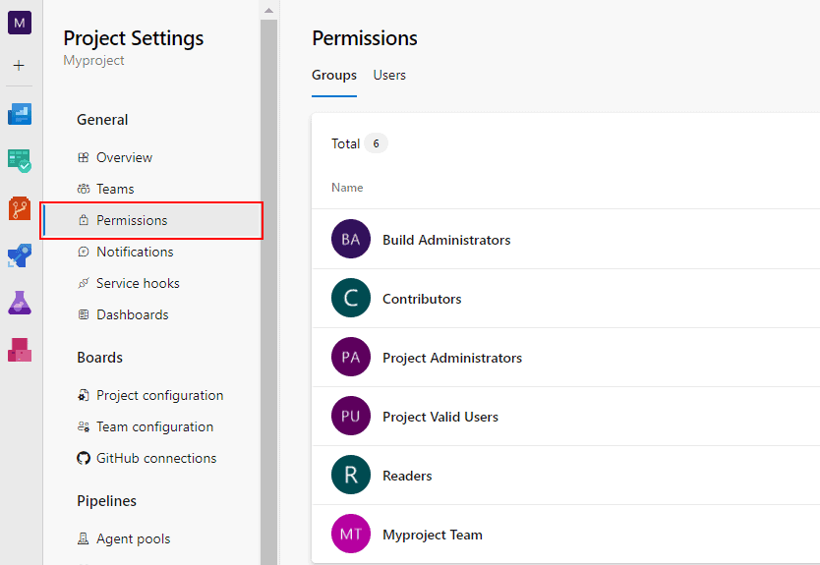Go to Teams settings

click(115, 189)
